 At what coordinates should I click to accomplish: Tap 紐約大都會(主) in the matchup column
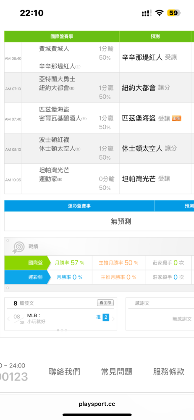click(x=57, y=88)
